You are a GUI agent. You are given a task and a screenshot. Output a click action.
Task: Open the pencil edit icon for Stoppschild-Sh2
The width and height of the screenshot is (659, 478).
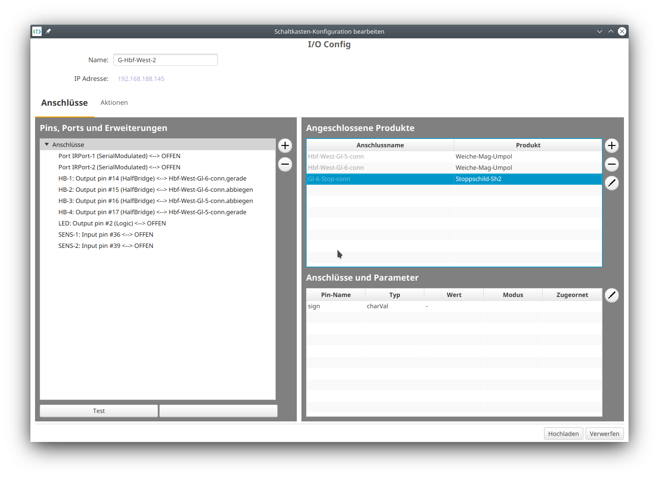pyautogui.click(x=611, y=183)
